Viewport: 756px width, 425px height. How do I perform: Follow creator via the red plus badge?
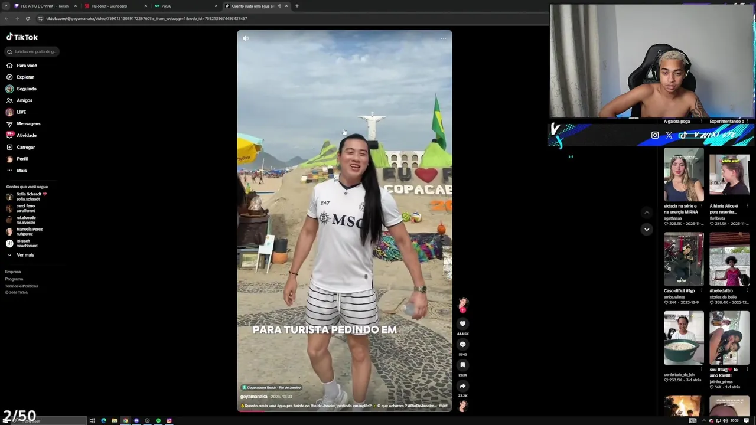(x=462, y=309)
